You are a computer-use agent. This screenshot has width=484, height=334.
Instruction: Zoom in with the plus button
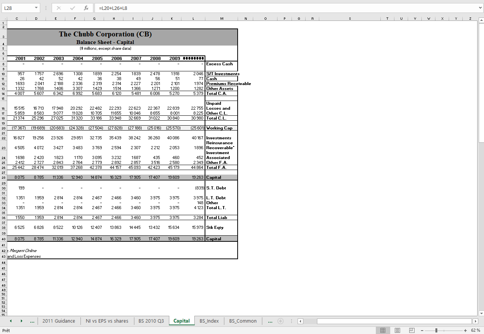point(465,331)
